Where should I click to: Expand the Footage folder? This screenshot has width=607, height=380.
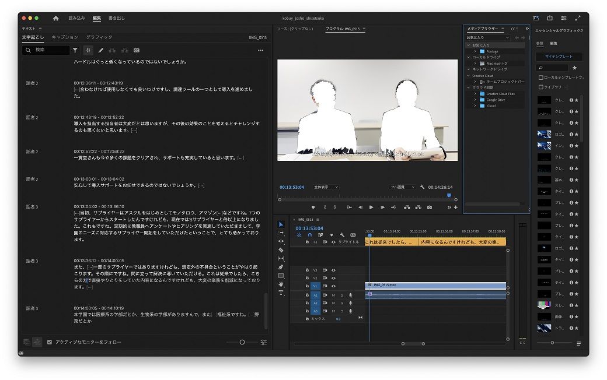475,51
